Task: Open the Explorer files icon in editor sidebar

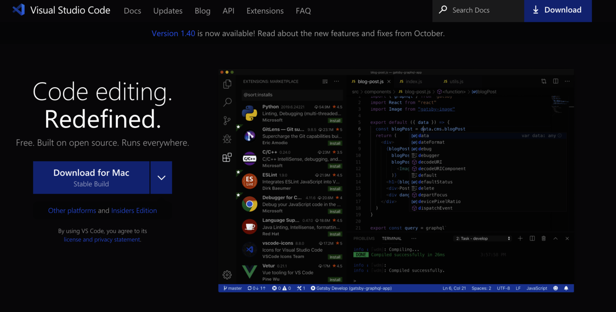Action: [227, 84]
